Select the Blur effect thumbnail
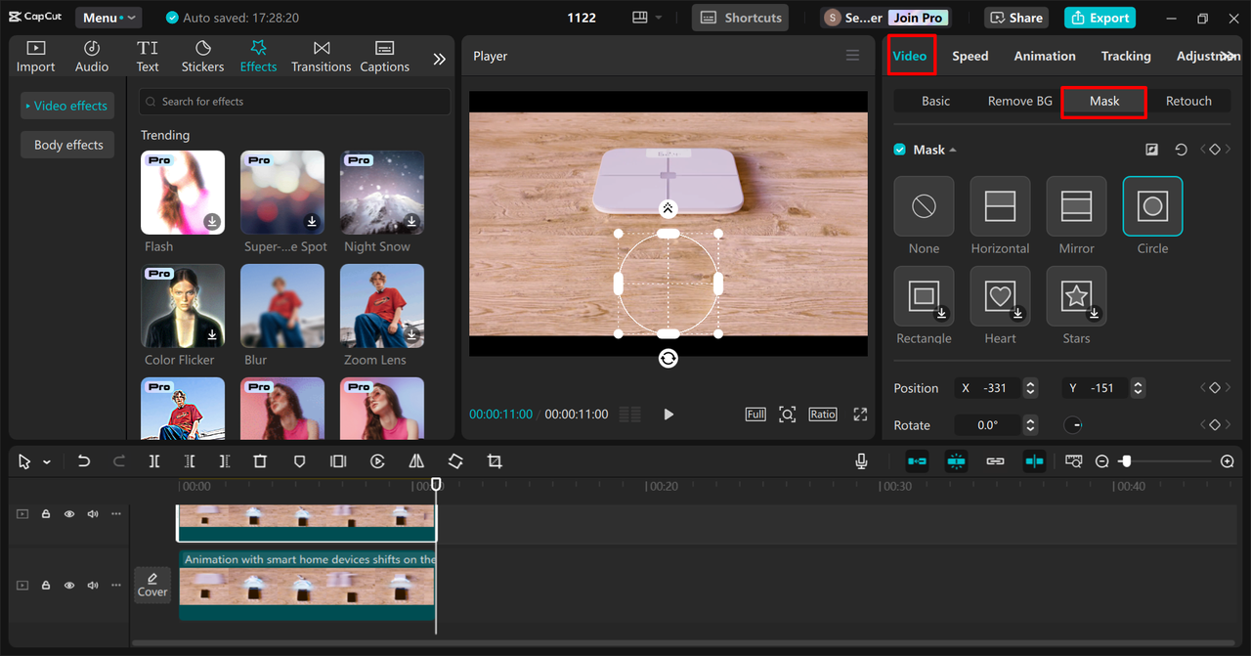This screenshot has width=1251, height=656. tap(282, 306)
